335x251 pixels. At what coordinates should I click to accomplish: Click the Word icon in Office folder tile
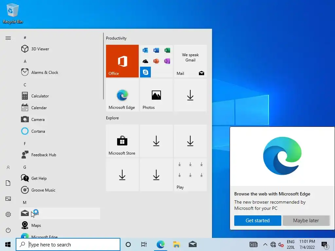pos(156,50)
